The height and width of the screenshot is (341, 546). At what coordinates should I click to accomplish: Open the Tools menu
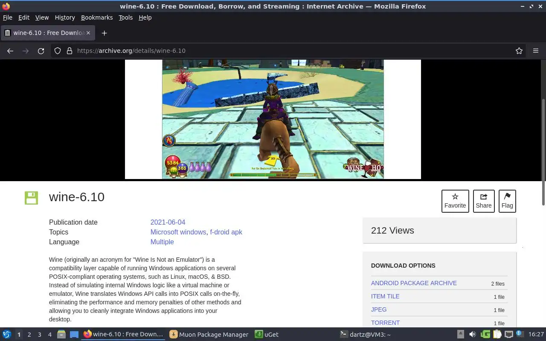click(x=125, y=17)
